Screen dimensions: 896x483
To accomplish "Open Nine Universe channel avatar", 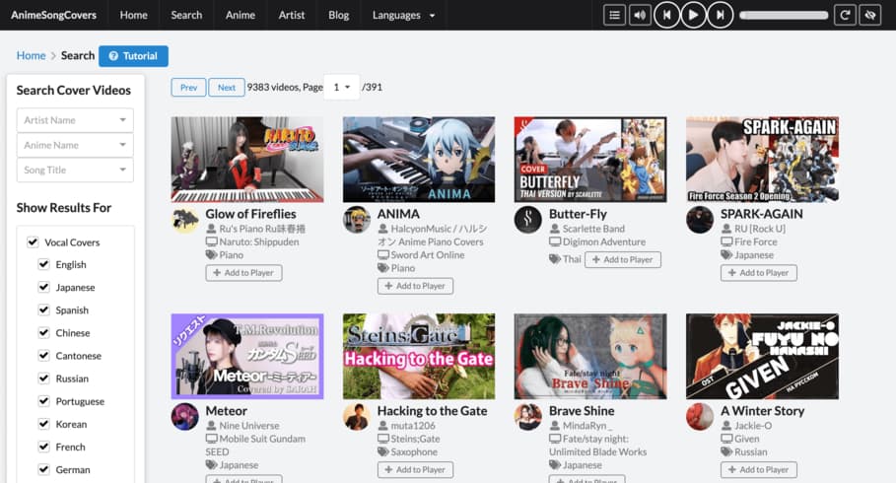I will [185, 417].
